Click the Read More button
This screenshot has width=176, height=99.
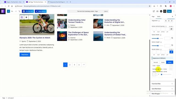(x=25, y=54)
